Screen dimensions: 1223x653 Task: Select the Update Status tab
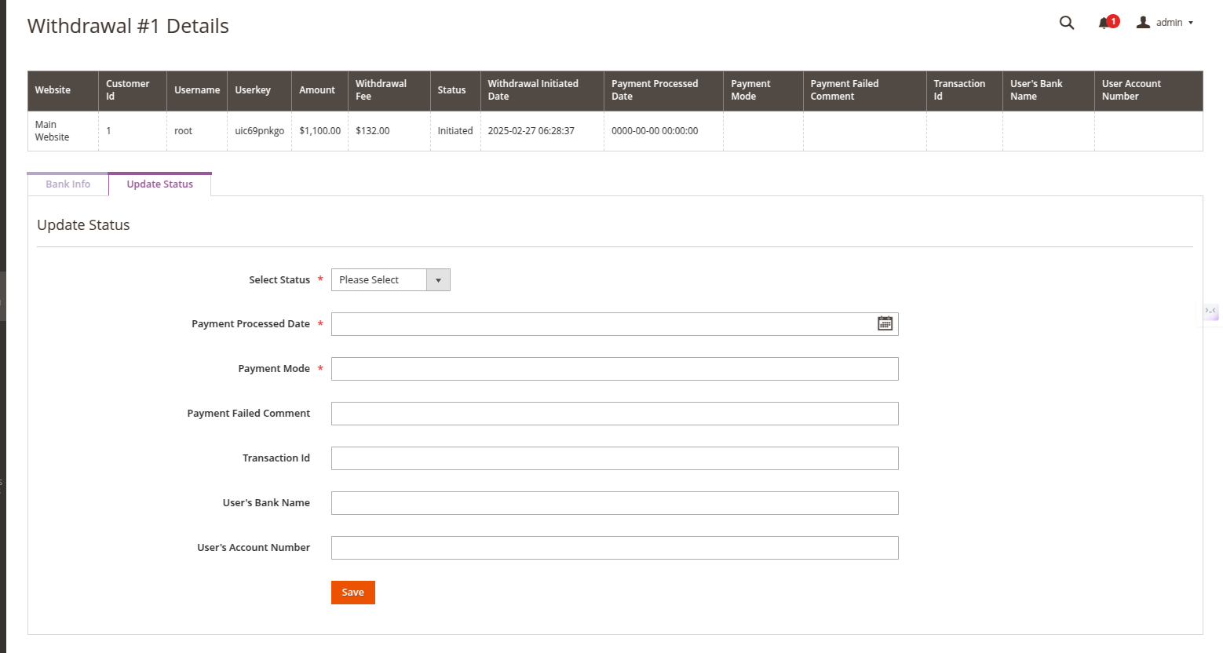(x=160, y=184)
